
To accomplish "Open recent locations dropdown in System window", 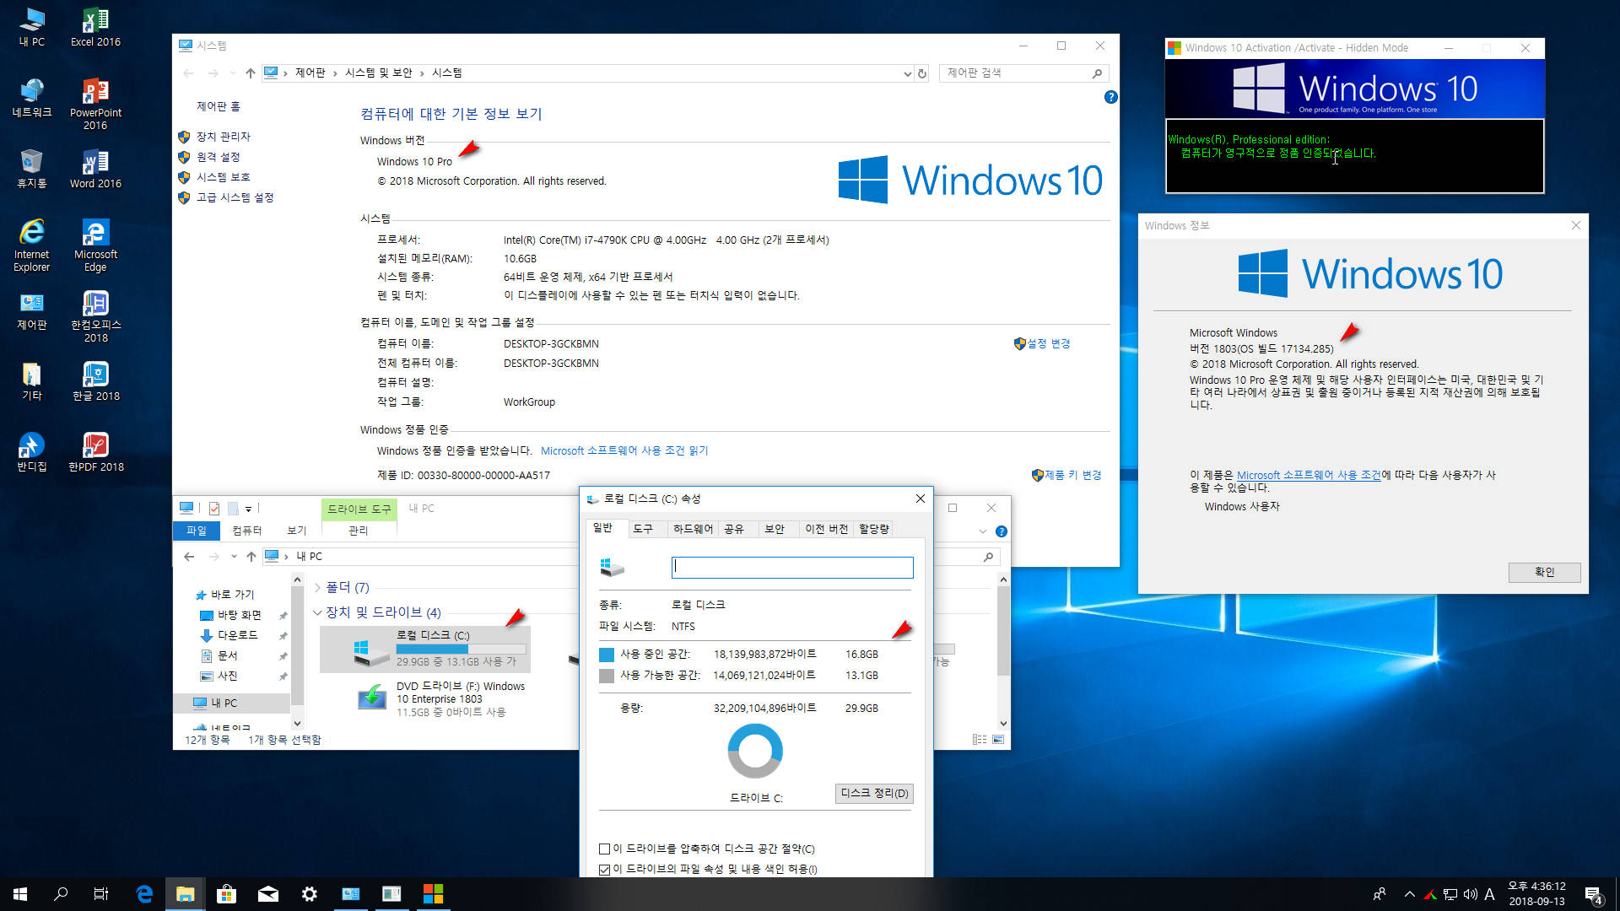I will pos(233,73).
